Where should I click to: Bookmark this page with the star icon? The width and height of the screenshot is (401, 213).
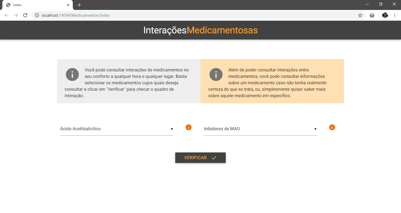pyautogui.click(x=360, y=15)
